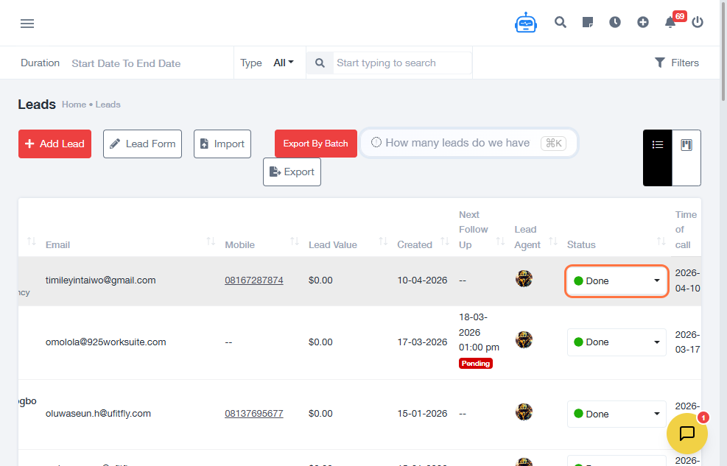Screen dimensions: 727x466
Task: Click the AI robot assistant icon
Action: [x=526, y=23]
